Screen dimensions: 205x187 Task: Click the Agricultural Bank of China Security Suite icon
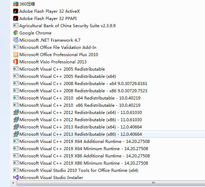(16, 25)
